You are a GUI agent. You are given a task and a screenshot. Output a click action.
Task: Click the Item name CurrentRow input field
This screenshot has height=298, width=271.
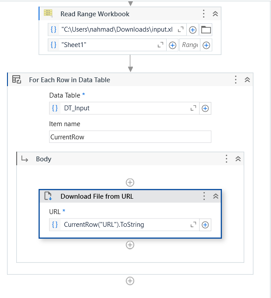[x=130, y=137]
